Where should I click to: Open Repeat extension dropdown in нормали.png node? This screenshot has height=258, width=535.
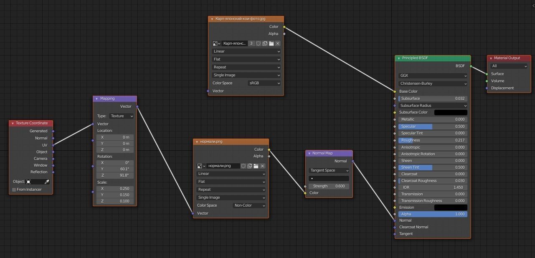[x=231, y=190]
